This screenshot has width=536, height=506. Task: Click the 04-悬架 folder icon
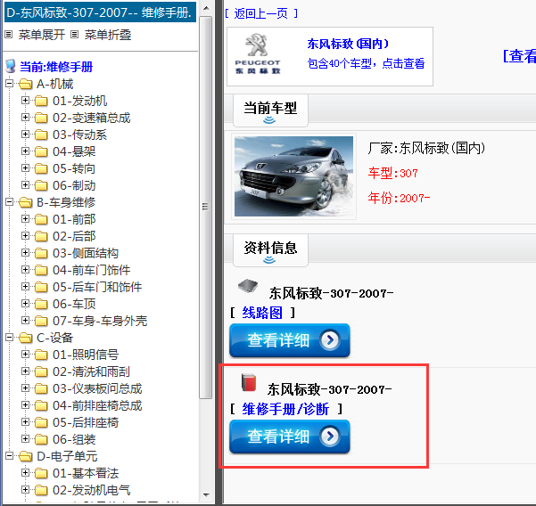[x=41, y=151]
